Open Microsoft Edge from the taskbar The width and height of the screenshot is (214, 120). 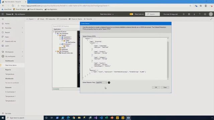pyautogui.click(x=68, y=118)
